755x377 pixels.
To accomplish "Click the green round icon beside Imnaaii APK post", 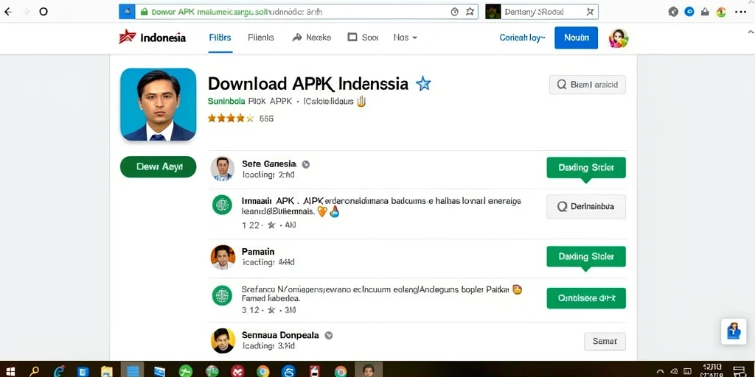I will (222, 205).
